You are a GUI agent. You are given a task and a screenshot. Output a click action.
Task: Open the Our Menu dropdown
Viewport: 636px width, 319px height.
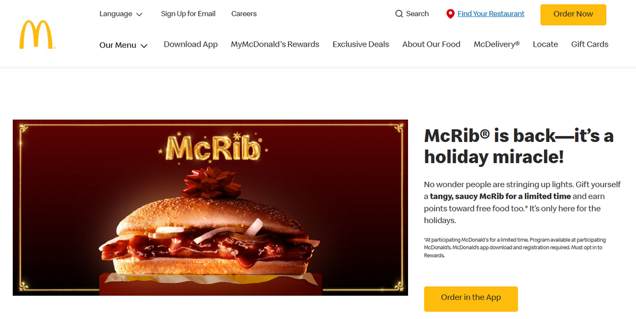coord(123,45)
